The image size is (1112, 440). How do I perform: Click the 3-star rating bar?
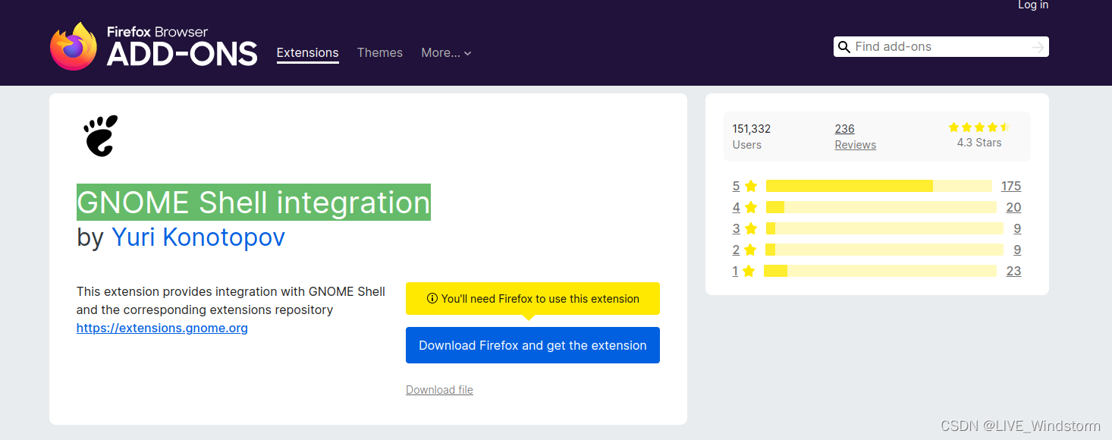[x=884, y=228]
